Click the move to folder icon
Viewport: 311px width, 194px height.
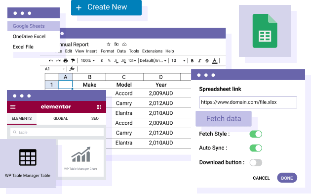click(x=117, y=44)
